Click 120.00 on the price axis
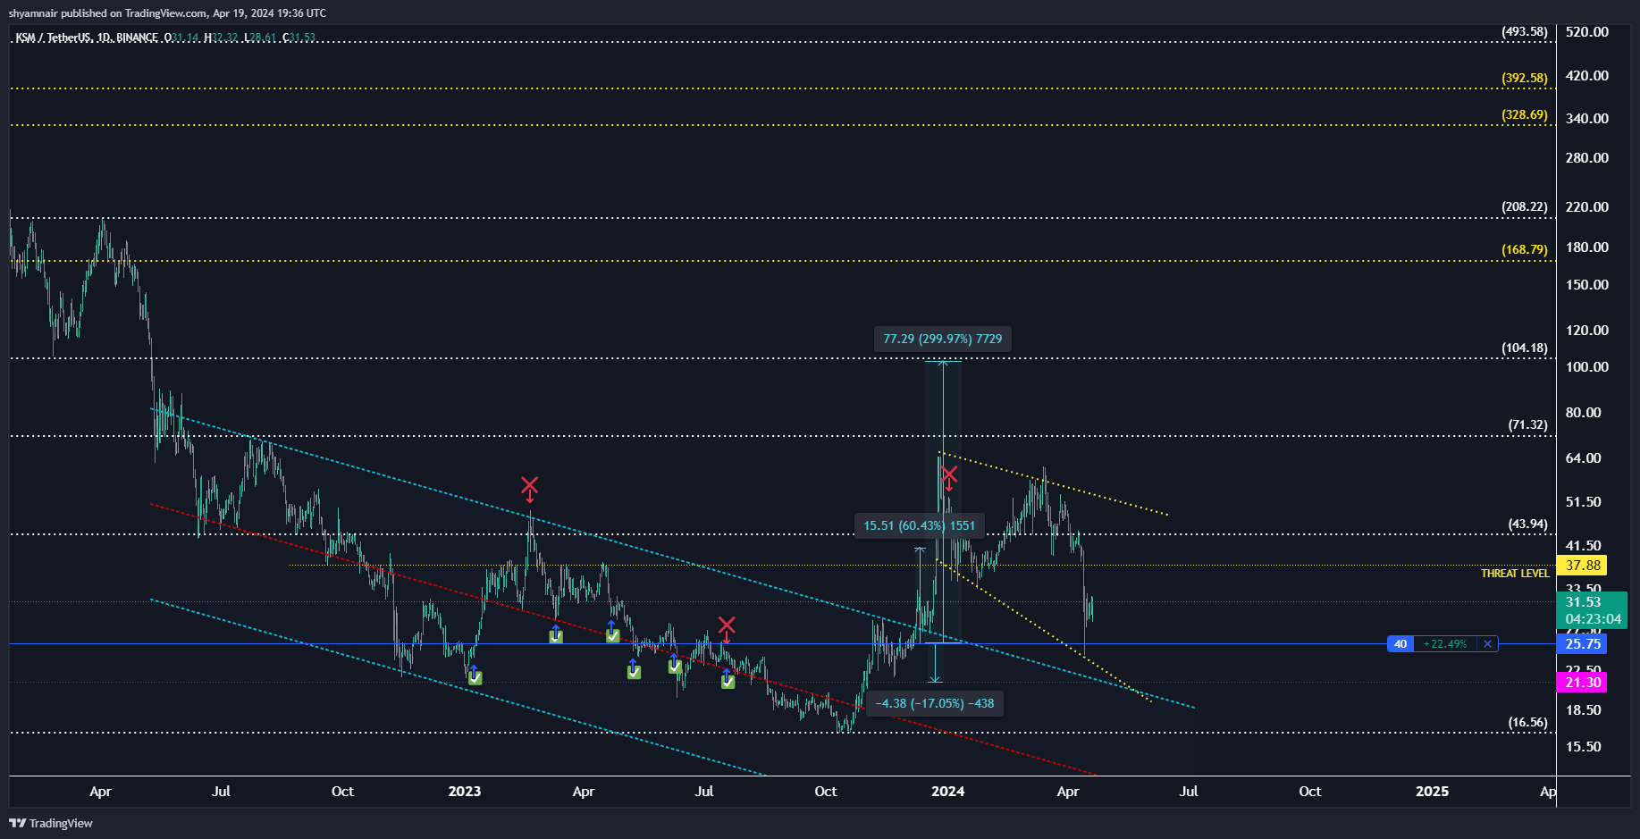Viewport: 1640px width, 839px height. 1587,330
